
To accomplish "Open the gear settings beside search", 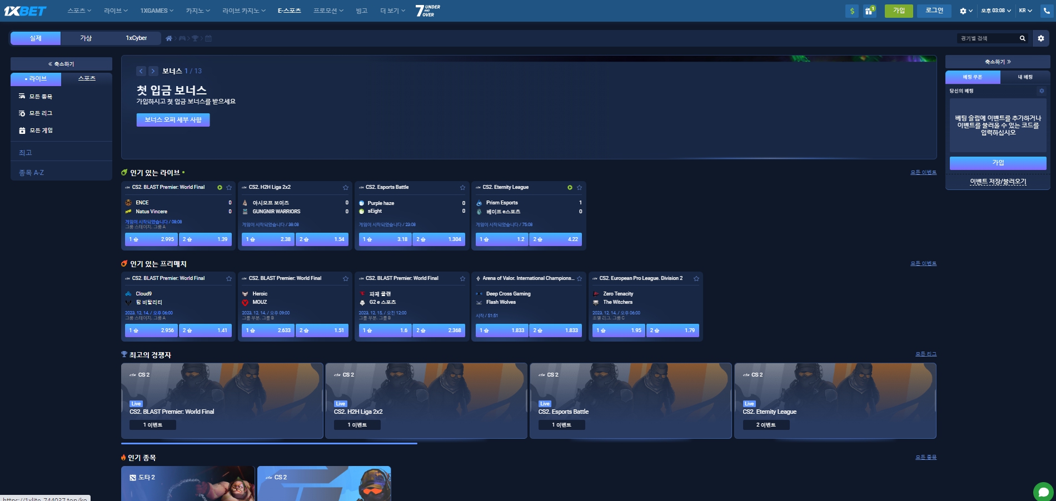I will (1041, 38).
